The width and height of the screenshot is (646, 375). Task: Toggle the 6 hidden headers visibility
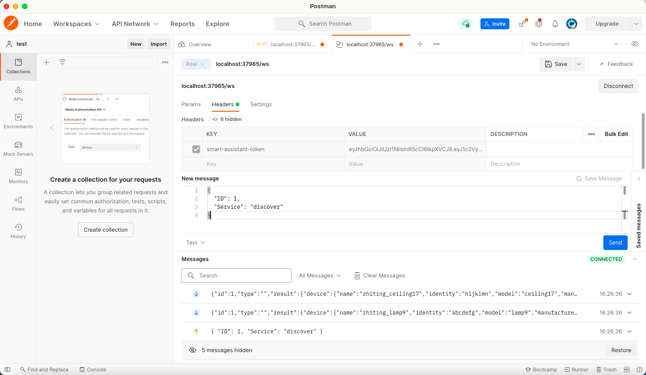click(227, 119)
